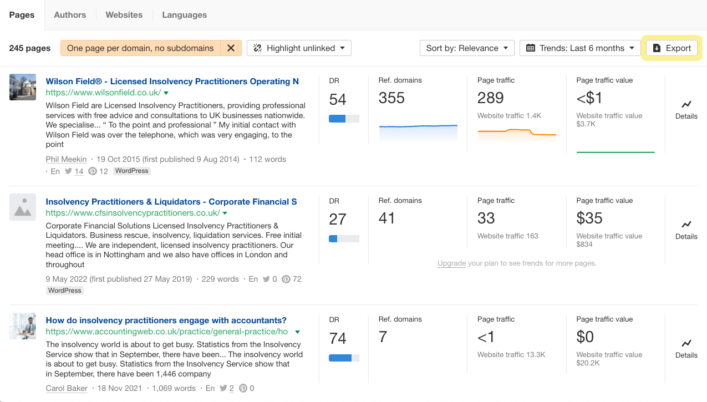Image resolution: width=707 pixels, height=402 pixels.
Task: Click the Wilson Field DR progress bar
Action: click(344, 118)
